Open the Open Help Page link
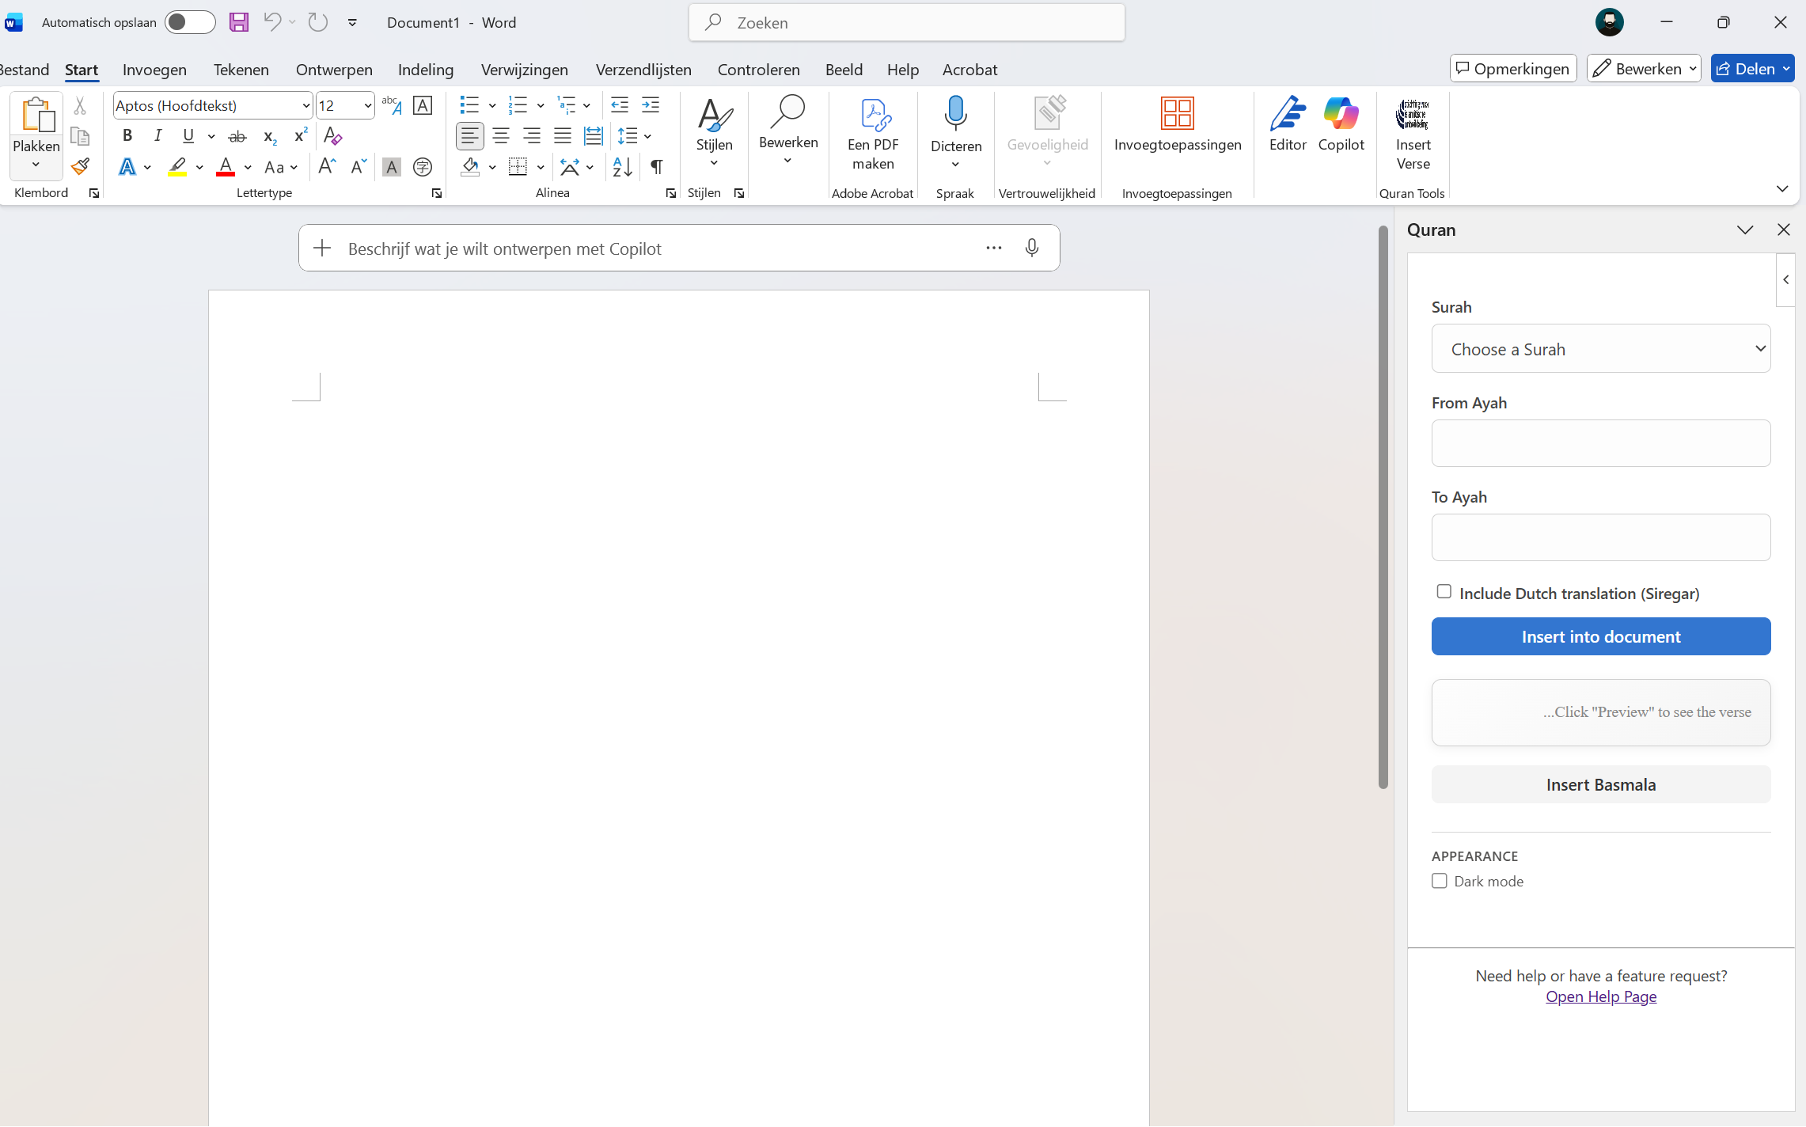 coord(1600,996)
